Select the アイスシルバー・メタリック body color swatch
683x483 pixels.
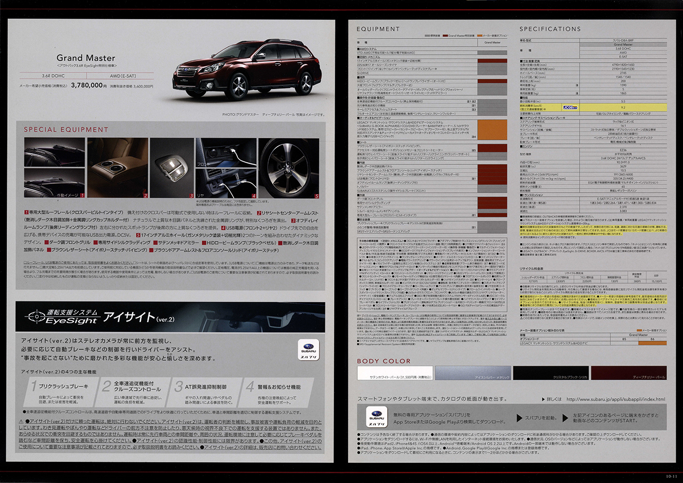click(474, 373)
